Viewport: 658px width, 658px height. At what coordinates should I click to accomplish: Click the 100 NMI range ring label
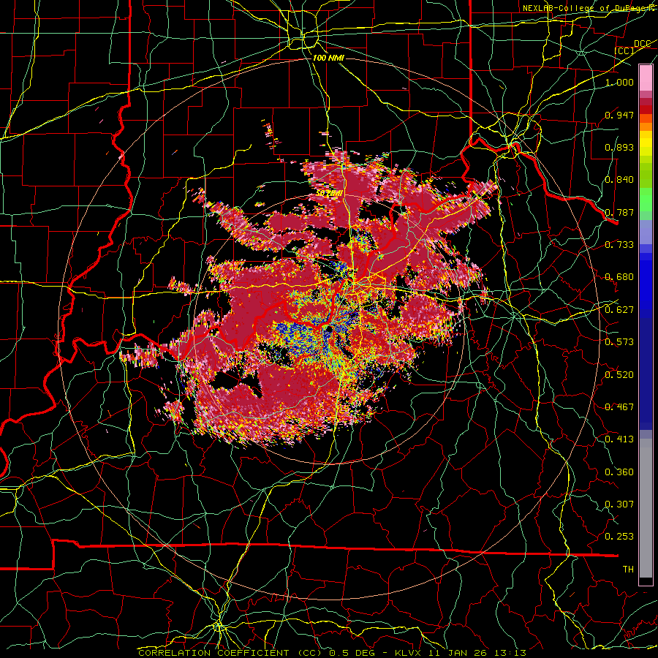pos(328,58)
